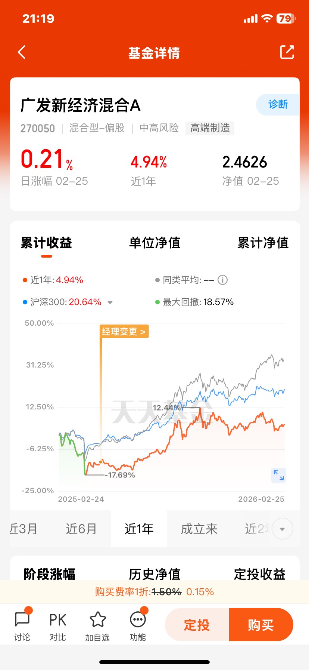Image resolution: width=309 pixels, height=670 pixels.
Task: Switch to the 单位净值 tab
Action: pyautogui.click(x=154, y=243)
